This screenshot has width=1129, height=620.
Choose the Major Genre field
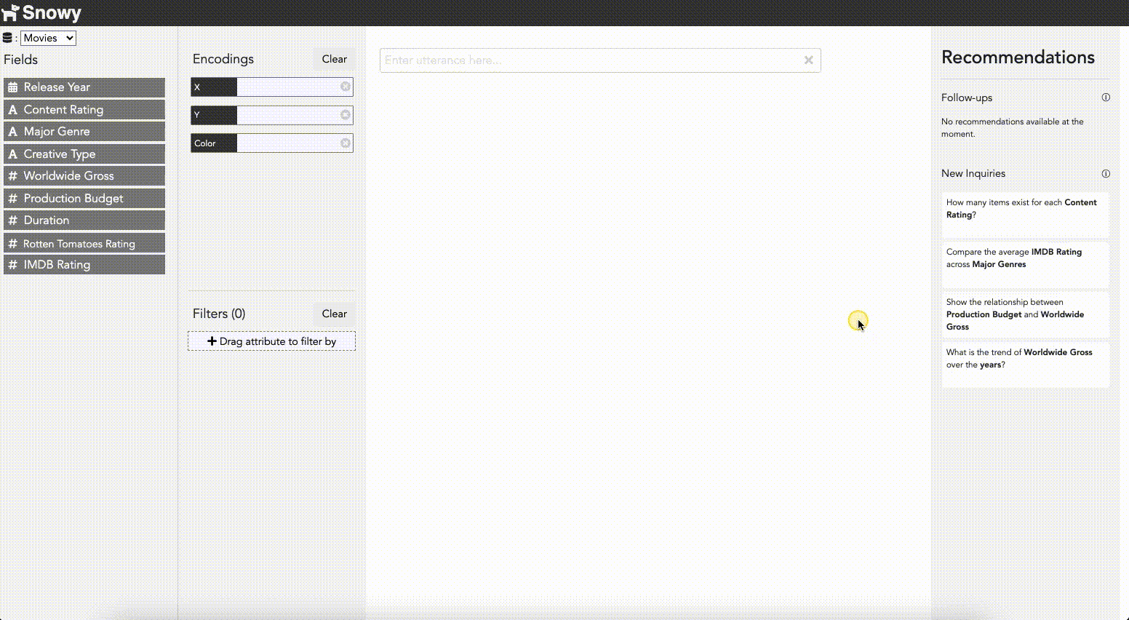[84, 132]
